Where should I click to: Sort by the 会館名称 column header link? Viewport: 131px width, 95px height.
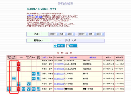(x=73, y=57)
